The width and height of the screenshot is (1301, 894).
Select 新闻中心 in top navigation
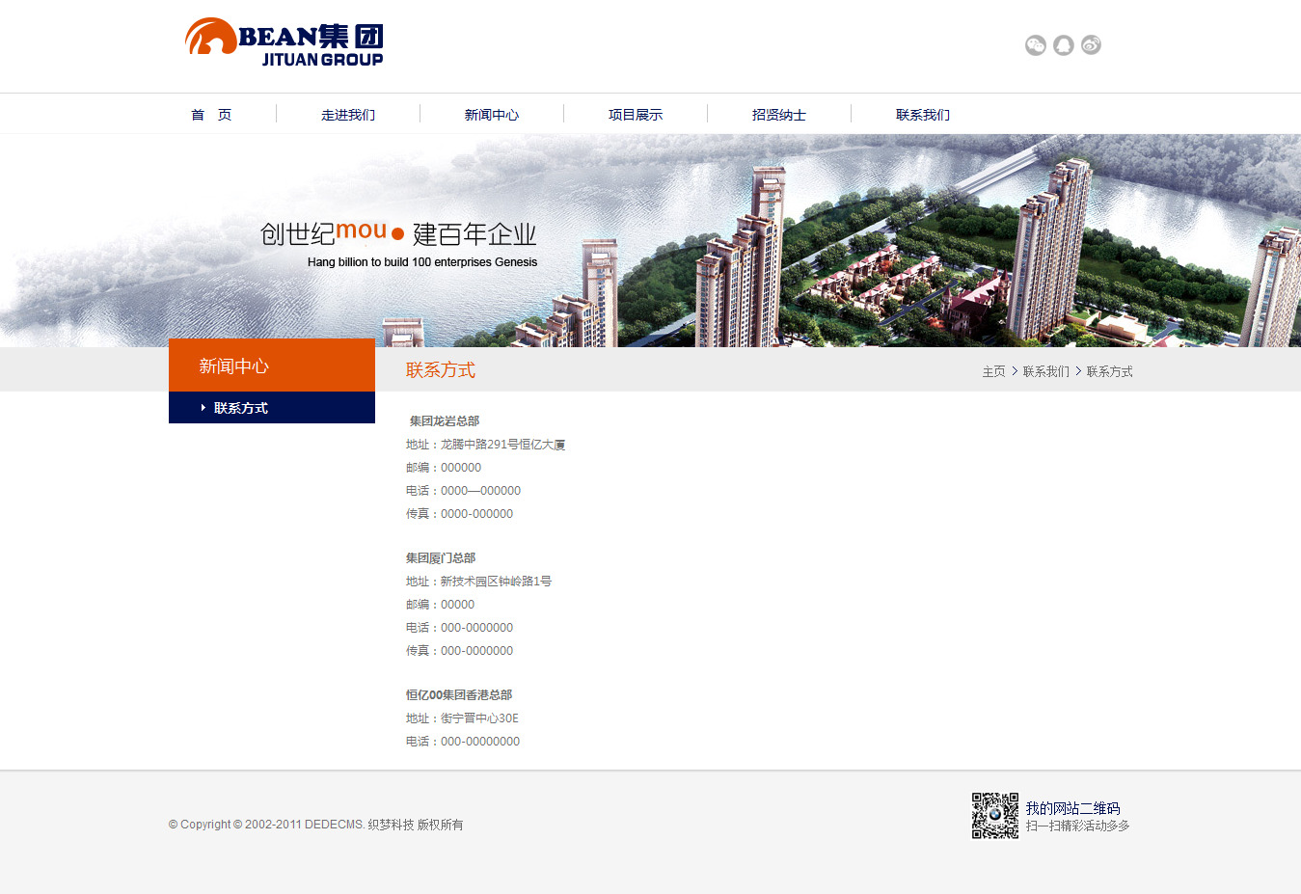492,115
